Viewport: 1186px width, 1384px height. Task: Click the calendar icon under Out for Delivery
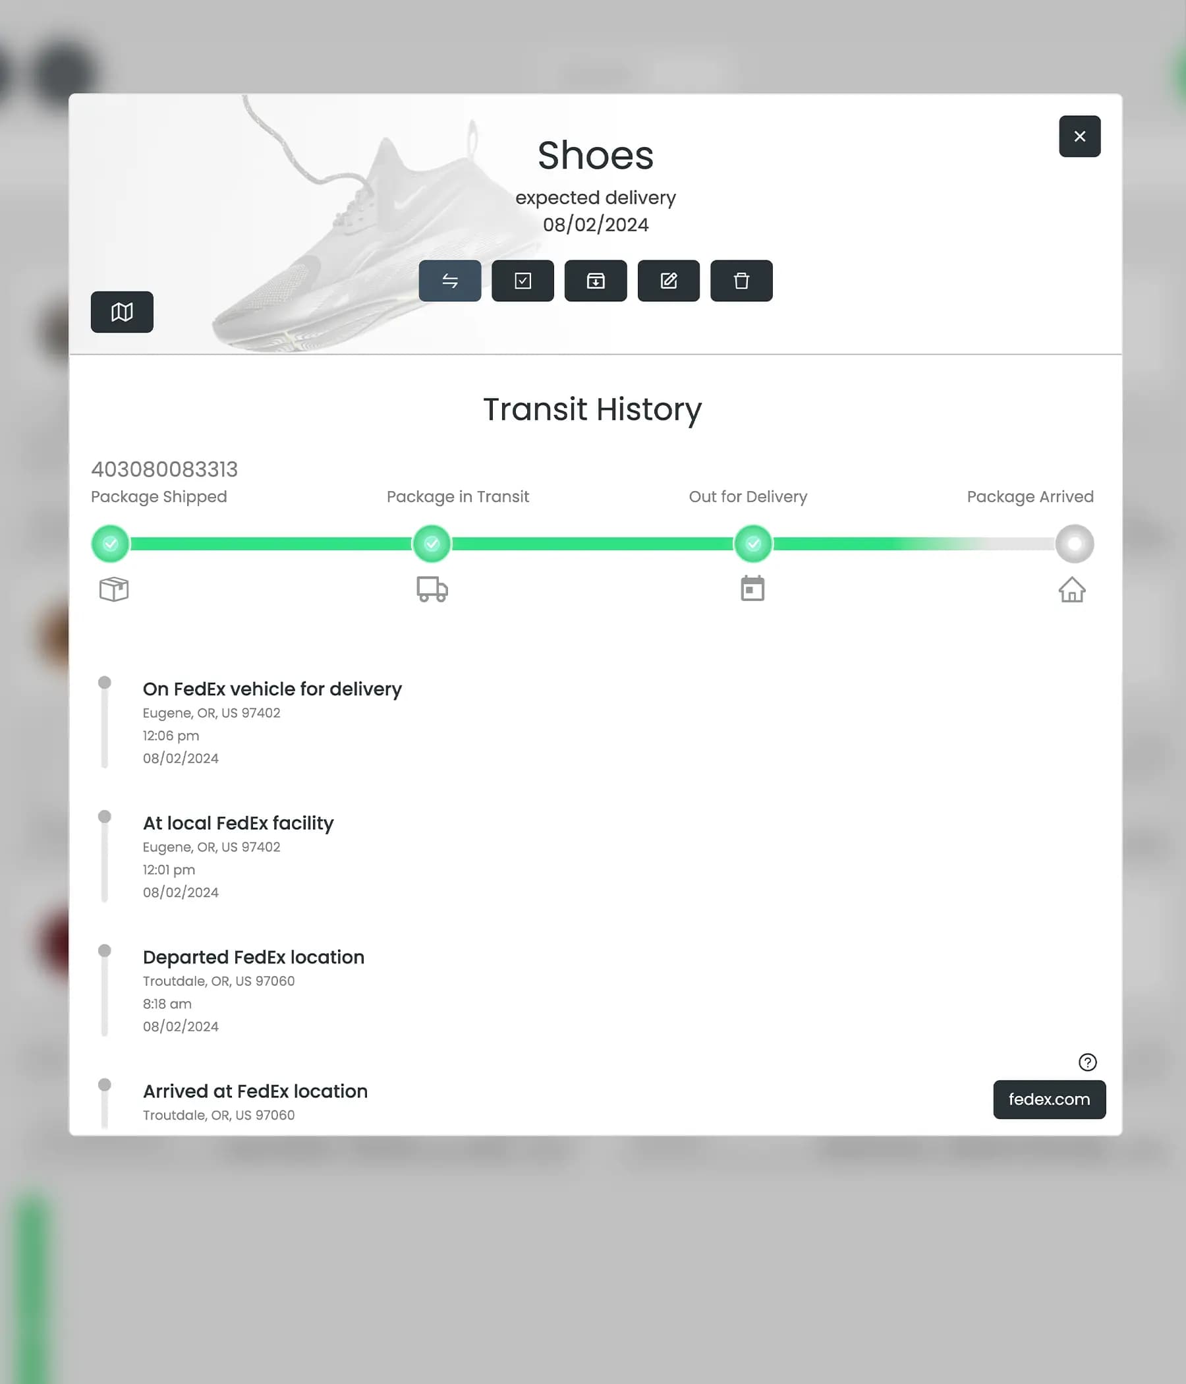tap(752, 589)
